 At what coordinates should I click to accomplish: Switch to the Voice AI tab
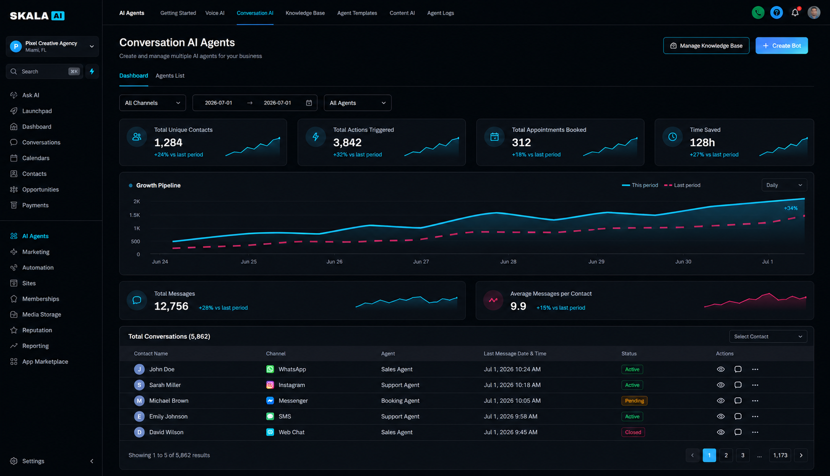[215, 13]
